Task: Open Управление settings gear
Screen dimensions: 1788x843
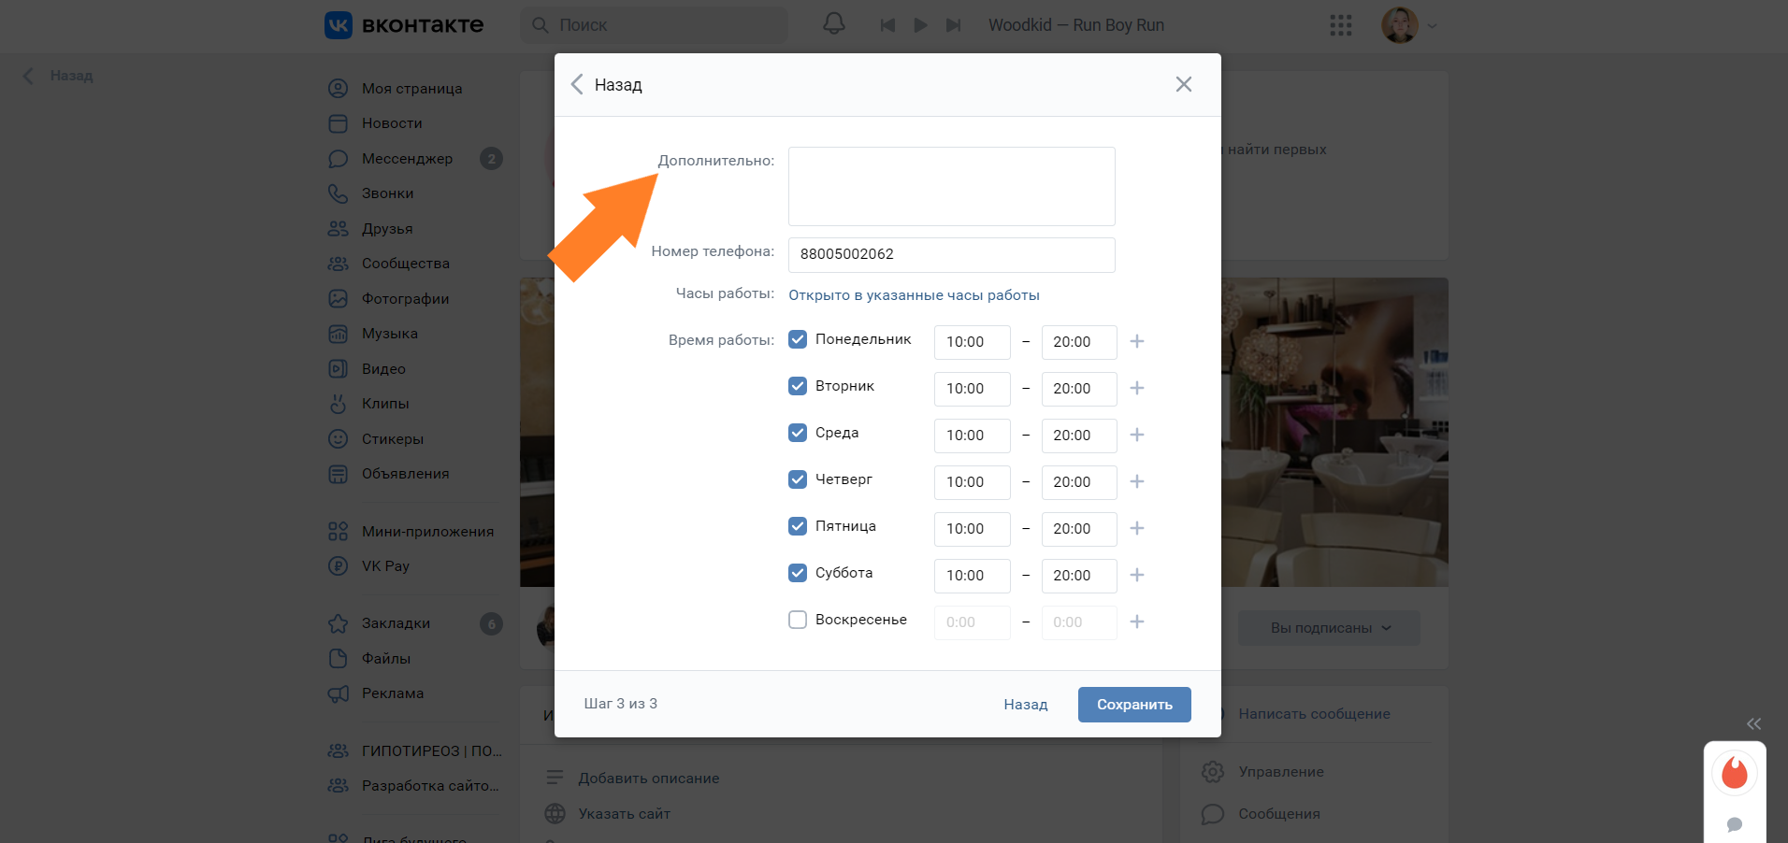Action: (1213, 772)
